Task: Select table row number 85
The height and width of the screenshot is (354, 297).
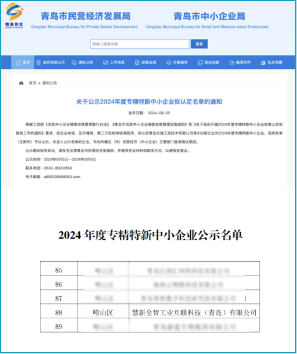Action: pos(58,270)
